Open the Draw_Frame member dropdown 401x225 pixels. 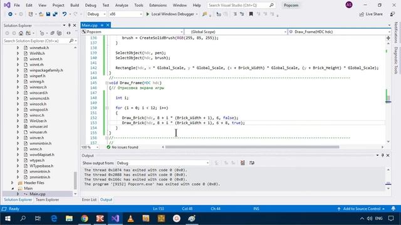coord(339,32)
